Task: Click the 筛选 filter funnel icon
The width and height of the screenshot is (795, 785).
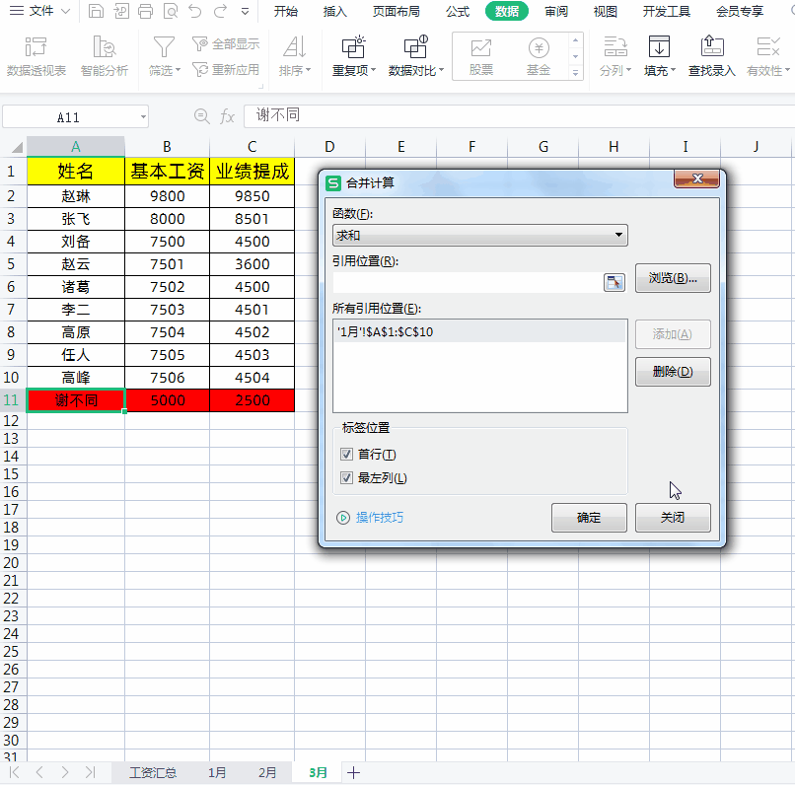Action: [x=164, y=47]
